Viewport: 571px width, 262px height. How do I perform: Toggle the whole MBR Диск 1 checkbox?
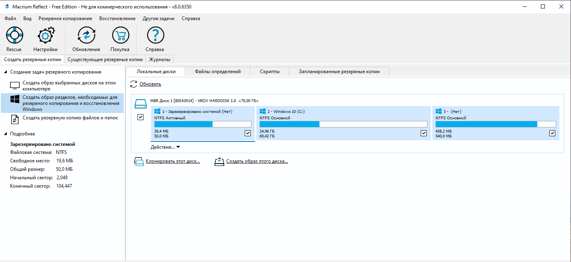[141, 117]
